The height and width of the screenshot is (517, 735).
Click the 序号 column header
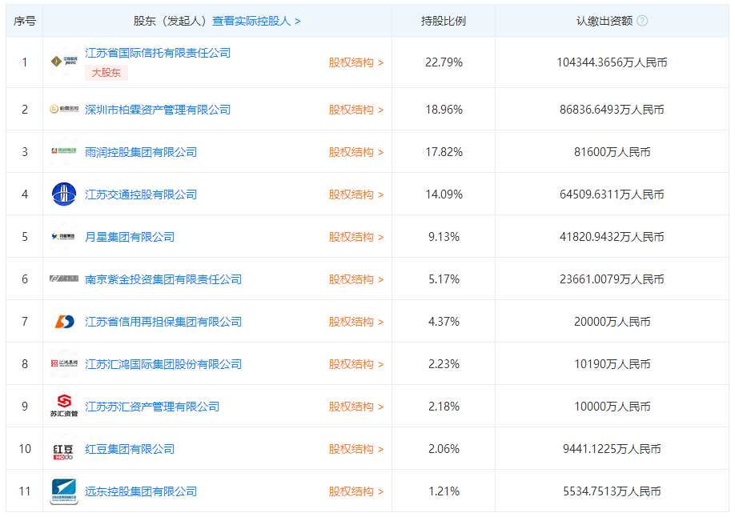point(24,21)
